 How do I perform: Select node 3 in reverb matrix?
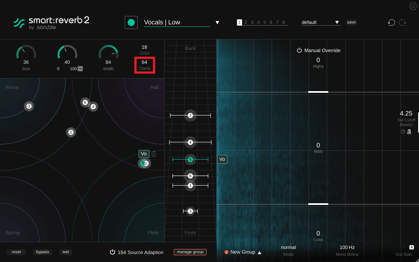coord(29,106)
